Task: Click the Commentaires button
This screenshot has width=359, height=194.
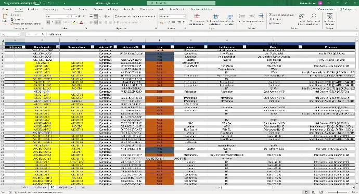Action: (325, 9)
